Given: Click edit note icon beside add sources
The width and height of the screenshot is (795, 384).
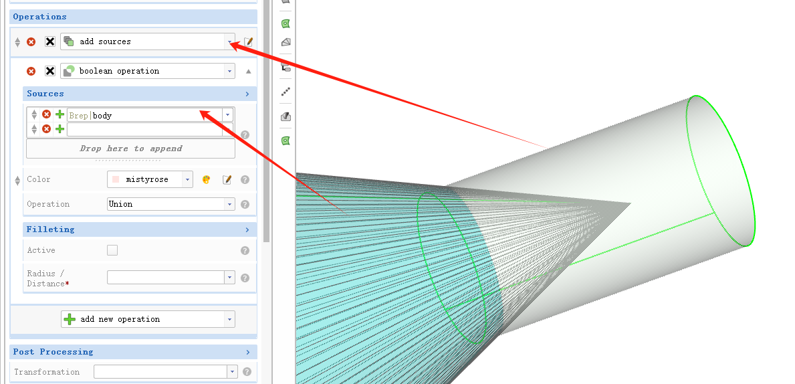Looking at the screenshot, I should 248,41.
